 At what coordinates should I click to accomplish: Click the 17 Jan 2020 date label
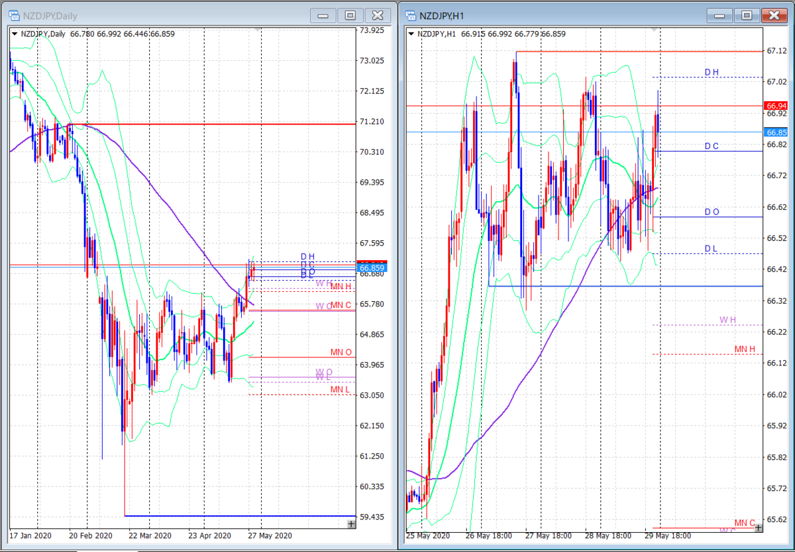coord(30,535)
